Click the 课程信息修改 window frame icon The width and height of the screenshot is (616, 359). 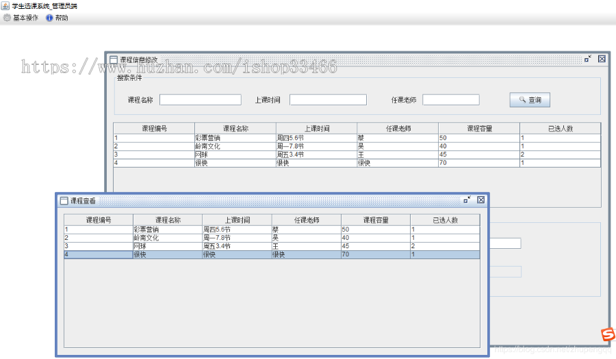(114, 59)
